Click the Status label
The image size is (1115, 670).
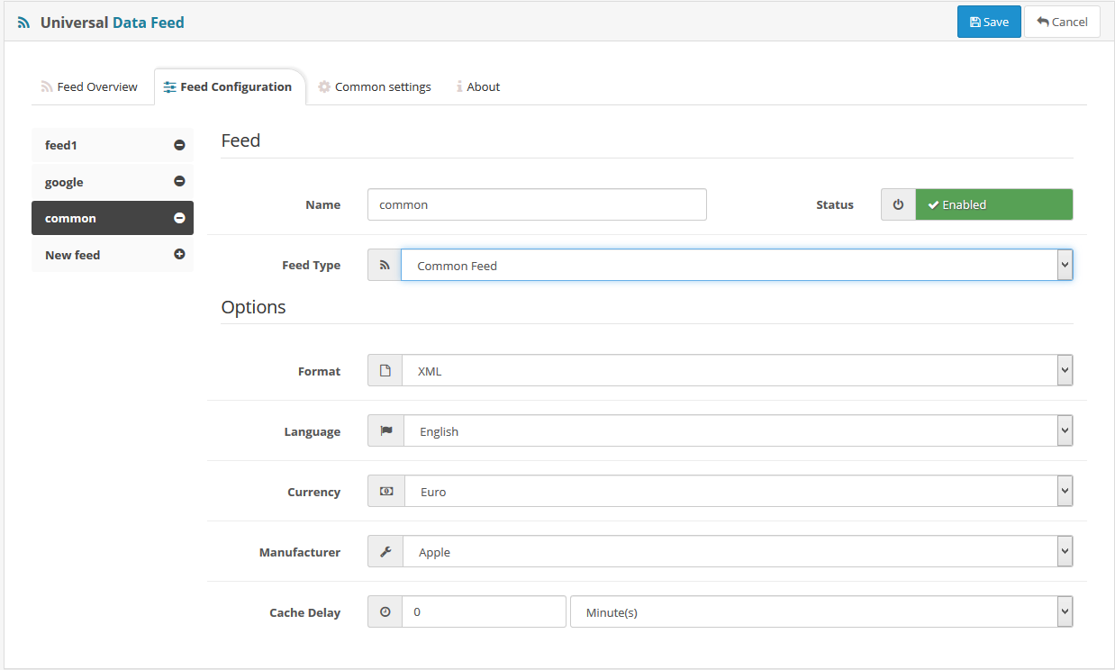pyautogui.click(x=835, y=205)
